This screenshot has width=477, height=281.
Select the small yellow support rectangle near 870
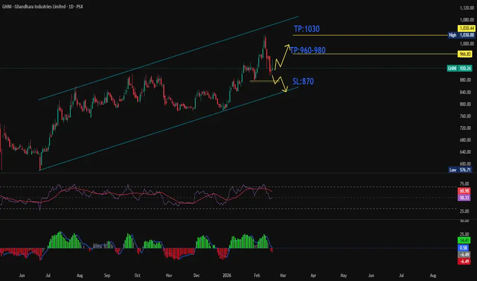265,81
